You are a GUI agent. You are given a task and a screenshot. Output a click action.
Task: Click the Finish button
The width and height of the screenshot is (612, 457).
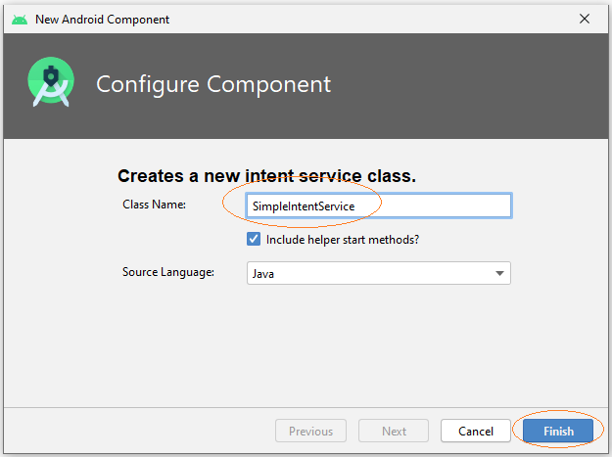point(558,431)
